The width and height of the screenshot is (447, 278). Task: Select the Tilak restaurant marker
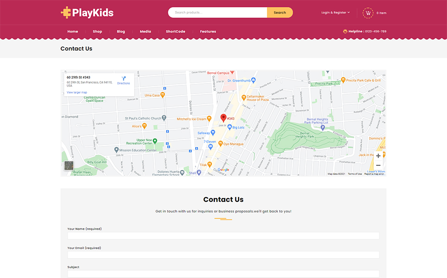209,164
